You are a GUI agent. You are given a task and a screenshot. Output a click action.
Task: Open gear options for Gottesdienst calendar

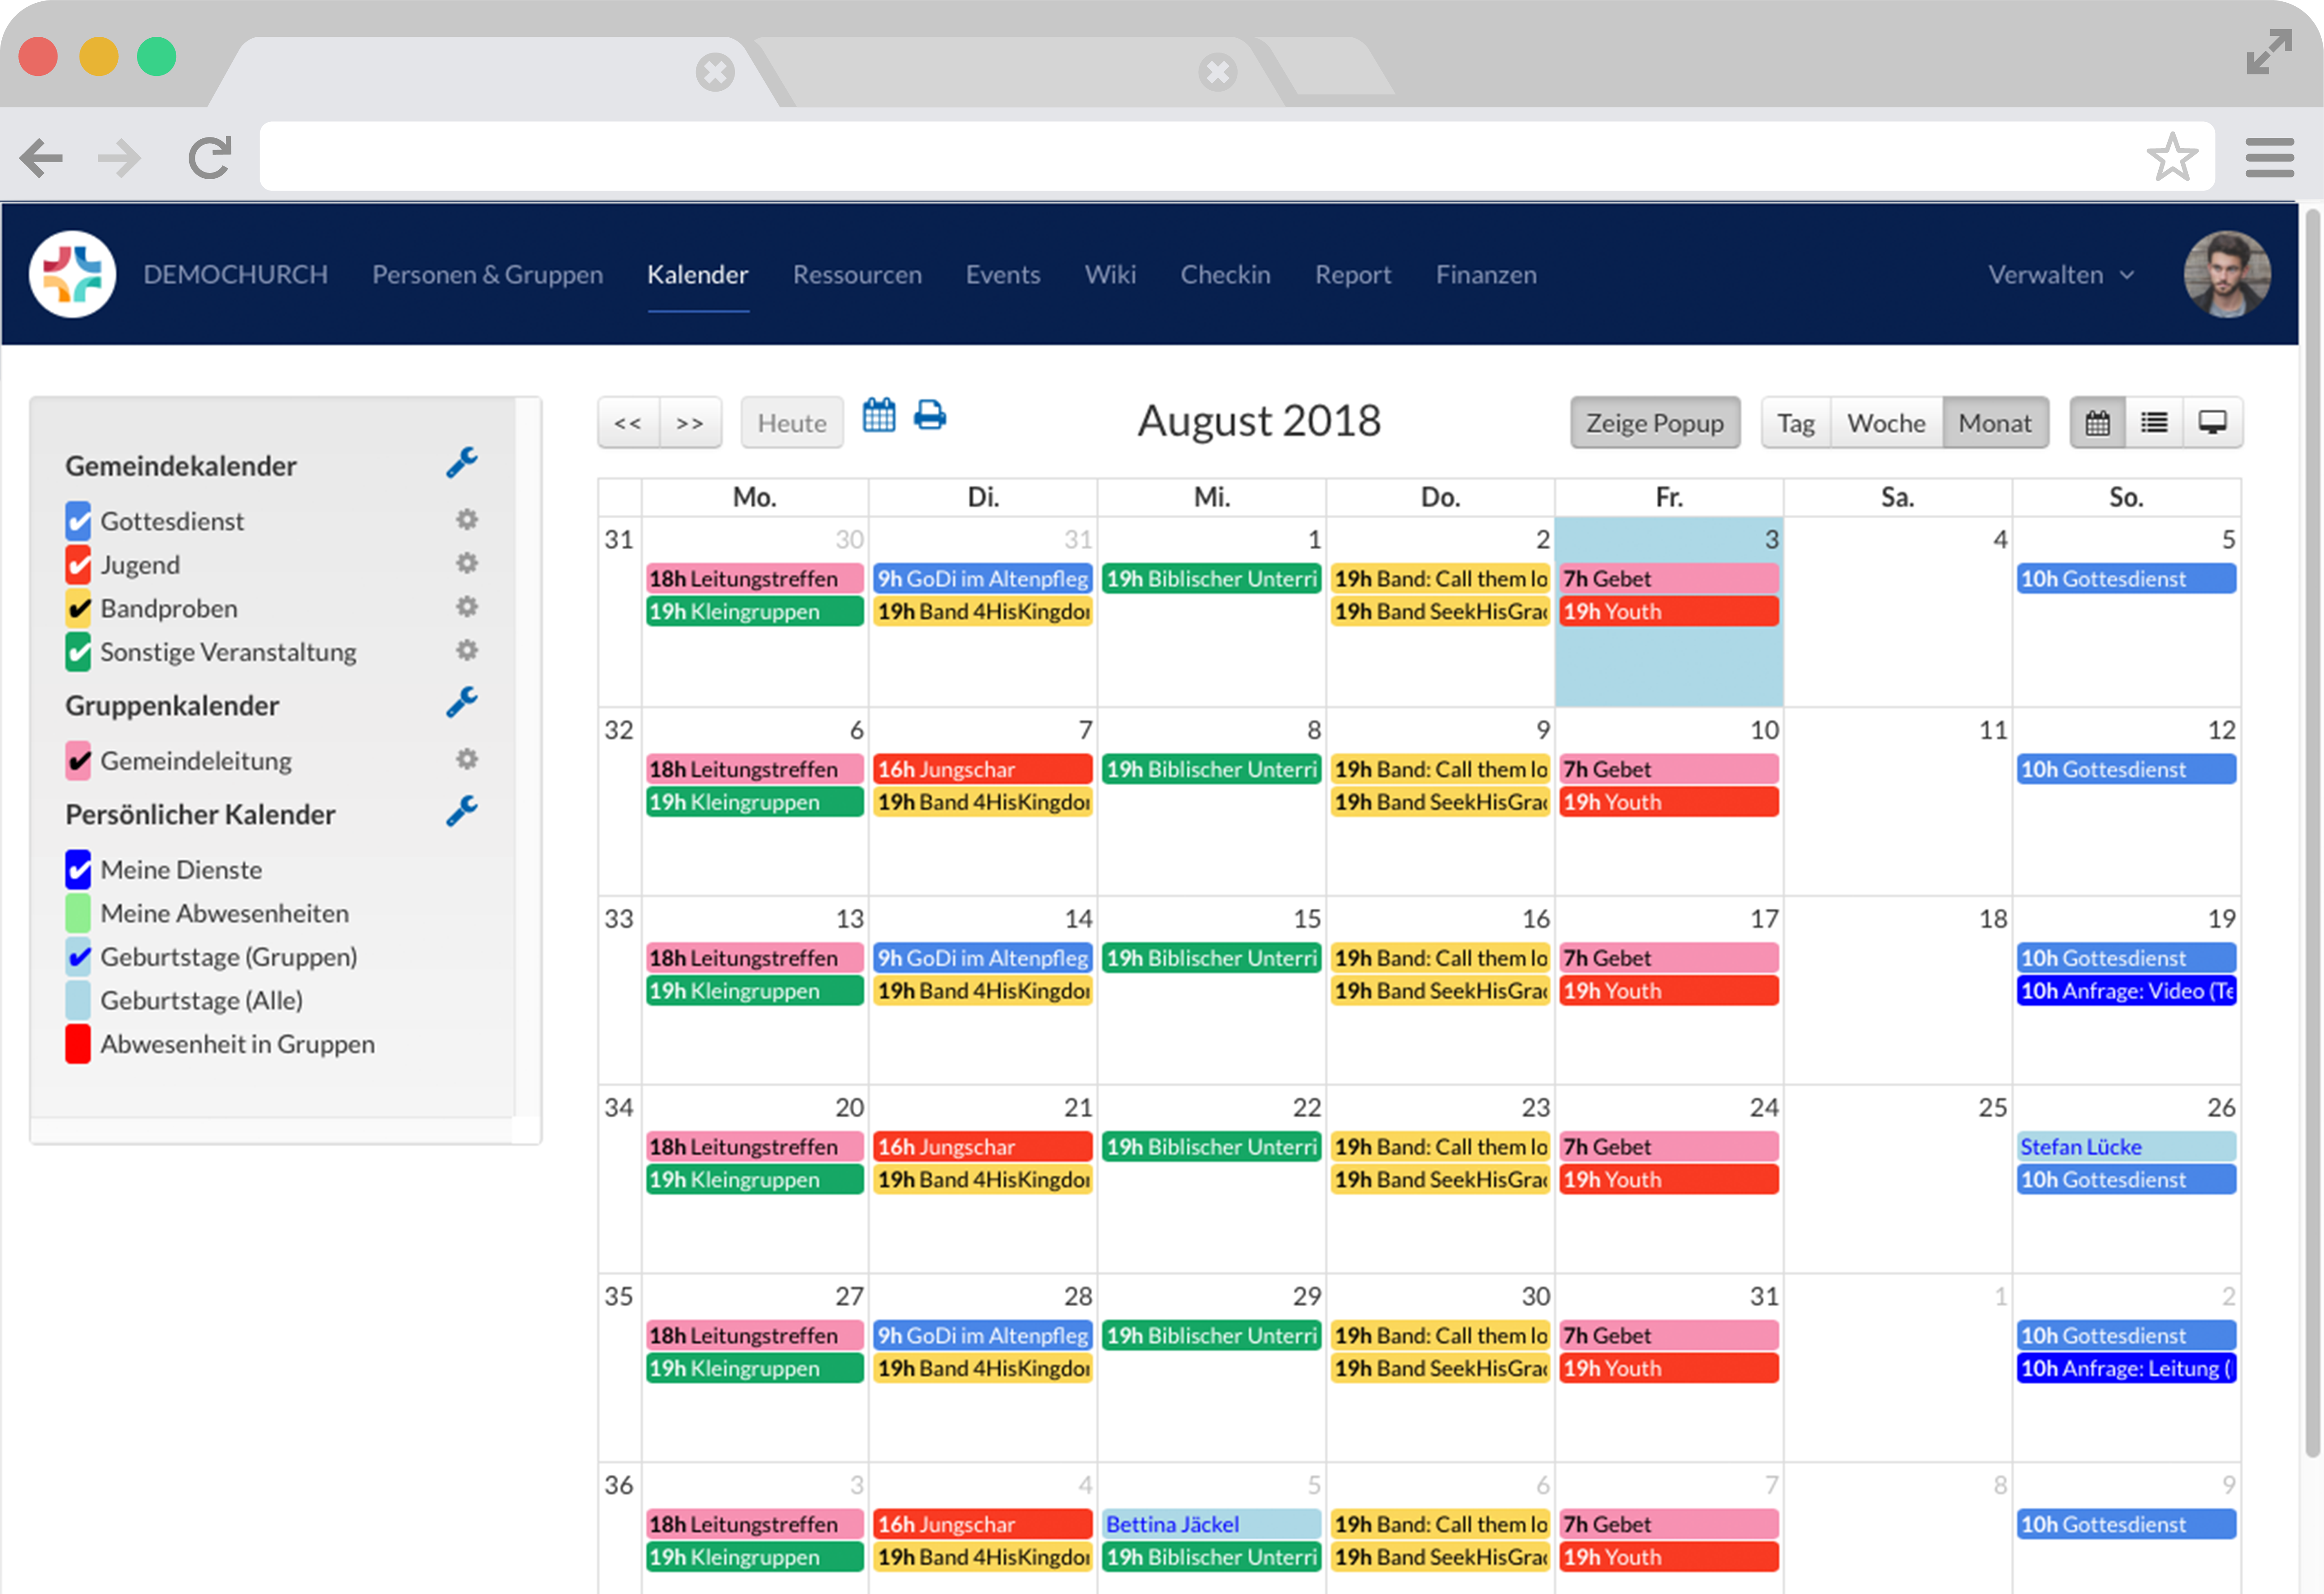pos(466,520)
